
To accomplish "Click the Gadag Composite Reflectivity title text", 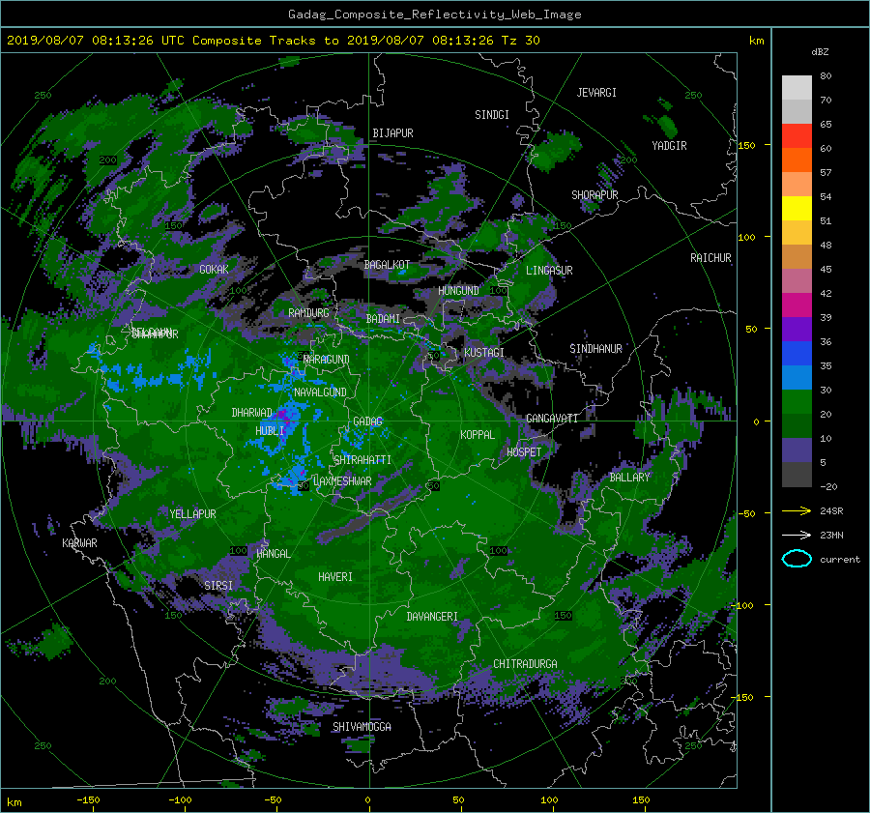I will click(434, 15).
